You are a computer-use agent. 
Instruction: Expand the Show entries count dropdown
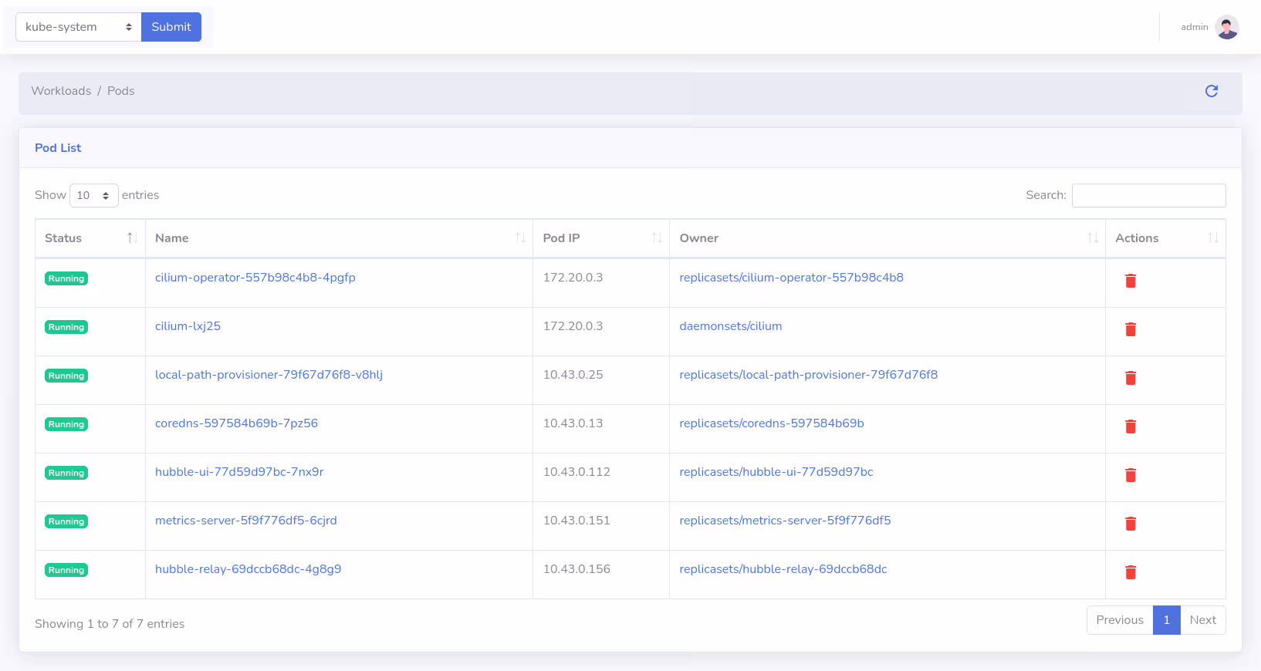click(x=93, y=196)
